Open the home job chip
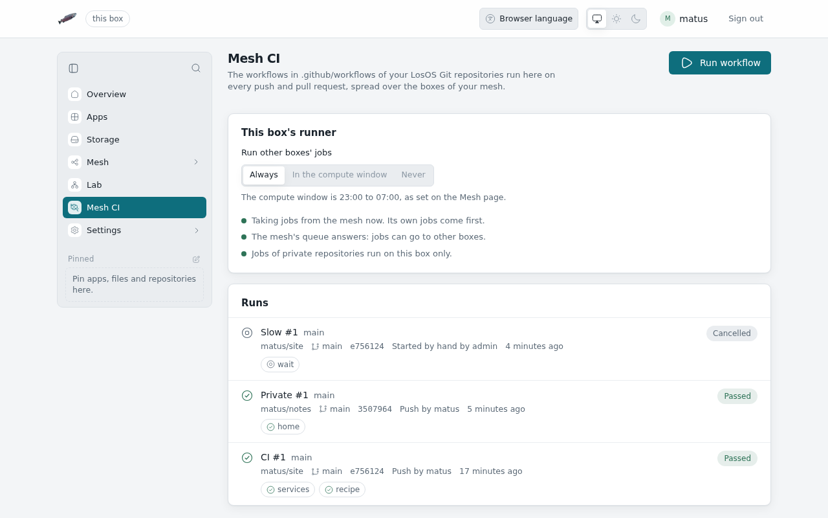 pos(283,427)
